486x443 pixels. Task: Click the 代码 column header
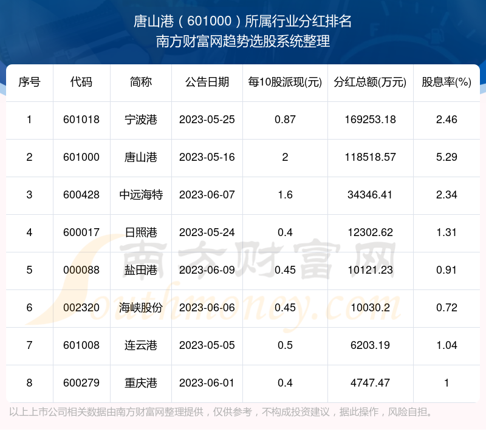pos(81,83)
